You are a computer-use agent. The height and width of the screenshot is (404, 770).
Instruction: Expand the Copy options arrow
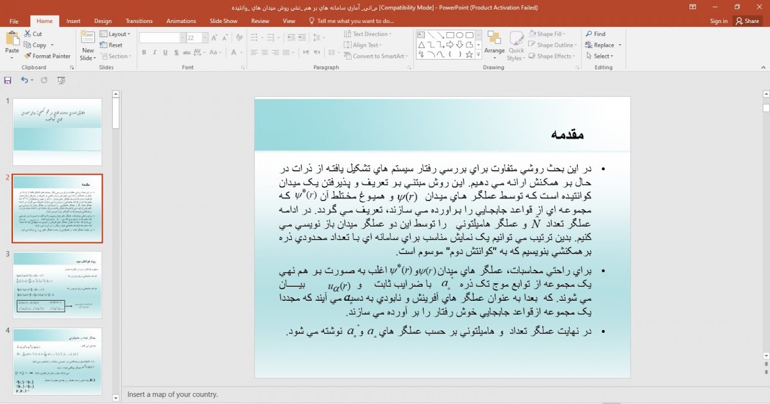click(x=52, y=46)
